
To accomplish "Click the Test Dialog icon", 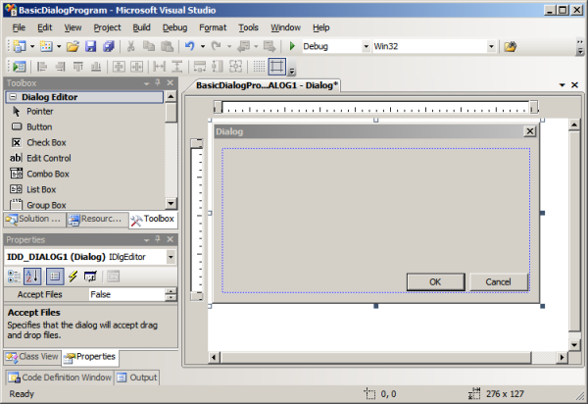I will click(x=19, y=67).
